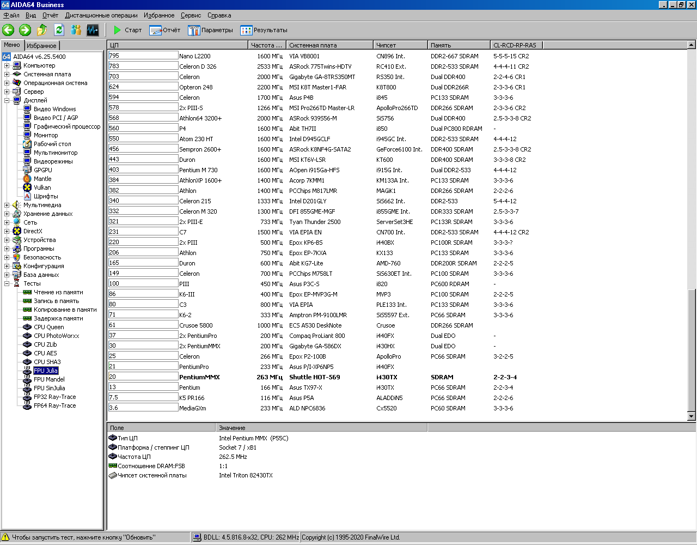
Task: Expand the Операционная система tree node
Action: (x=7, y=83)
